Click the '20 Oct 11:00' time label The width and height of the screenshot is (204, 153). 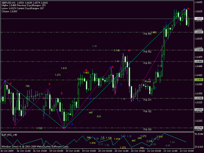121,151
